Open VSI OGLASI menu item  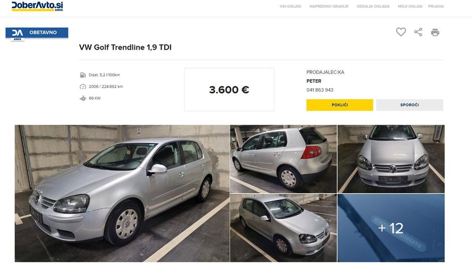click(x=290, y=7)
